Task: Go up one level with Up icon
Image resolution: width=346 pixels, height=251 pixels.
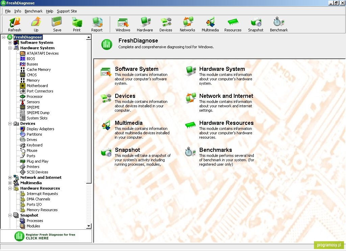Action: 36,22
